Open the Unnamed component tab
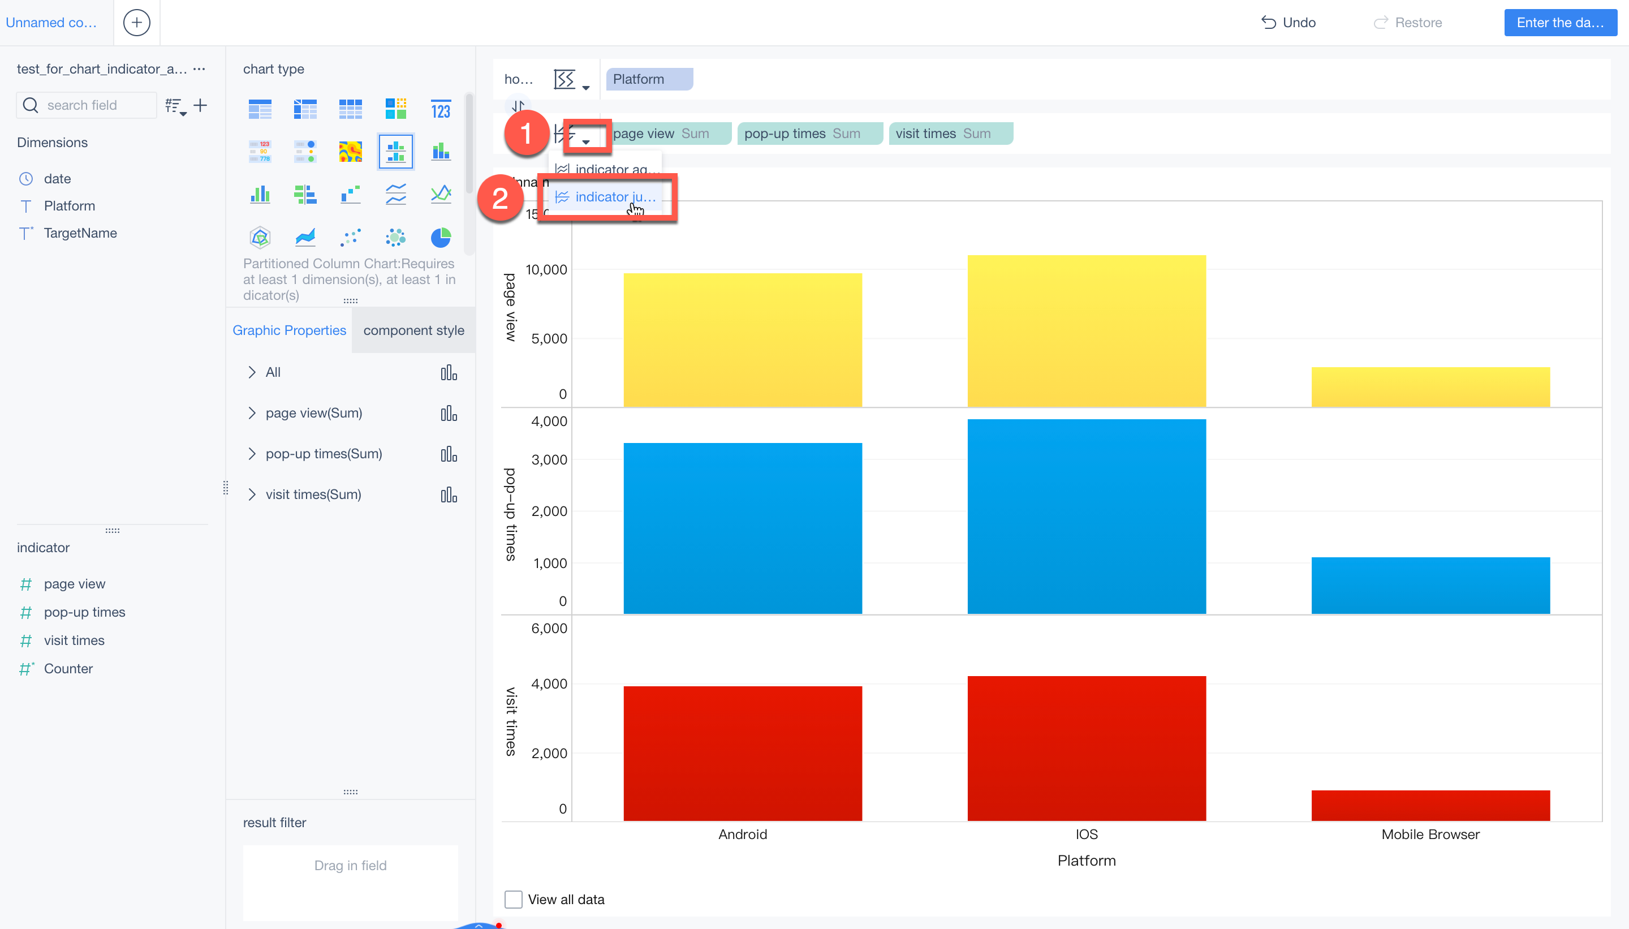Viewport: 1629px width, 929px height. [51, 23]
